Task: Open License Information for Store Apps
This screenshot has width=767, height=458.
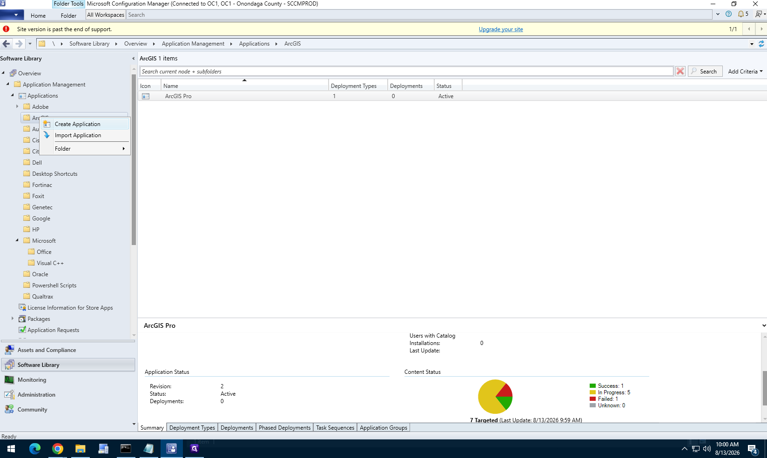Action: pyautogui.click(x=70, y=308)
